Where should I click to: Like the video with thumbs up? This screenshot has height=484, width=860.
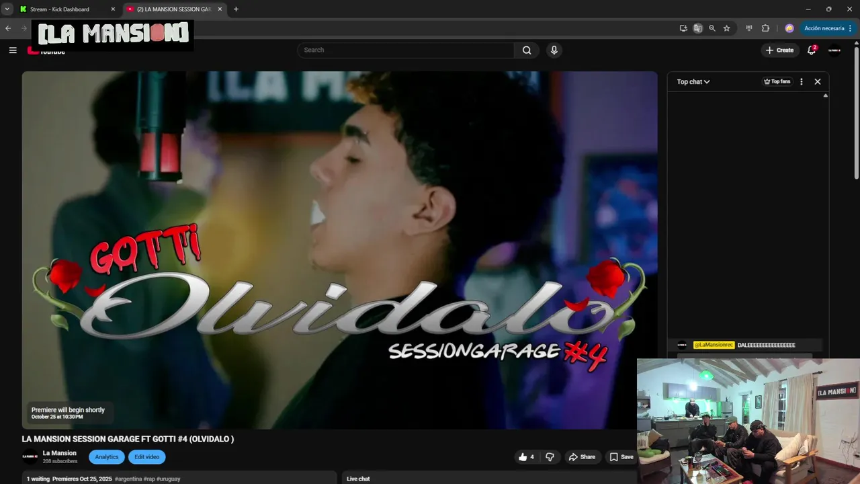click(527, 457)
